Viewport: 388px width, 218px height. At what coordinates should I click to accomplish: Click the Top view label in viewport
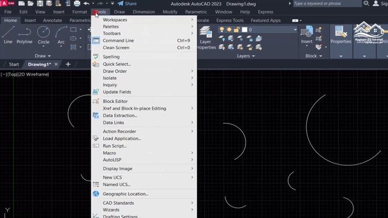(x=12, y=74)
